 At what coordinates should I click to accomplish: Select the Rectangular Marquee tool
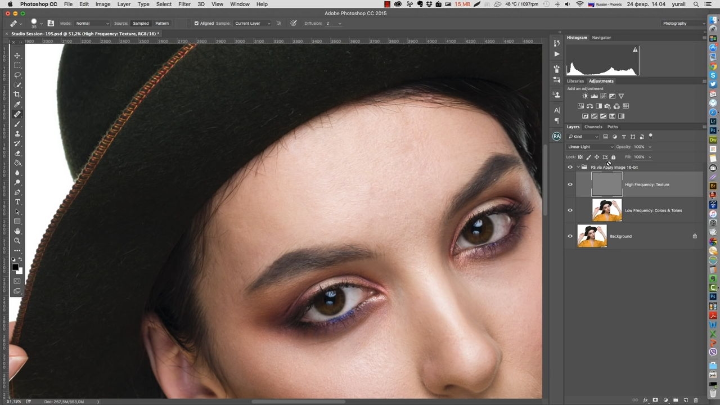[17, 65]
